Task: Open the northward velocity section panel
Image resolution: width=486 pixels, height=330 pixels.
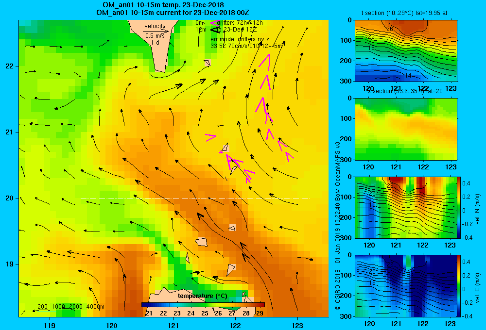Action: pyautogui.click(x=406, y=207)
